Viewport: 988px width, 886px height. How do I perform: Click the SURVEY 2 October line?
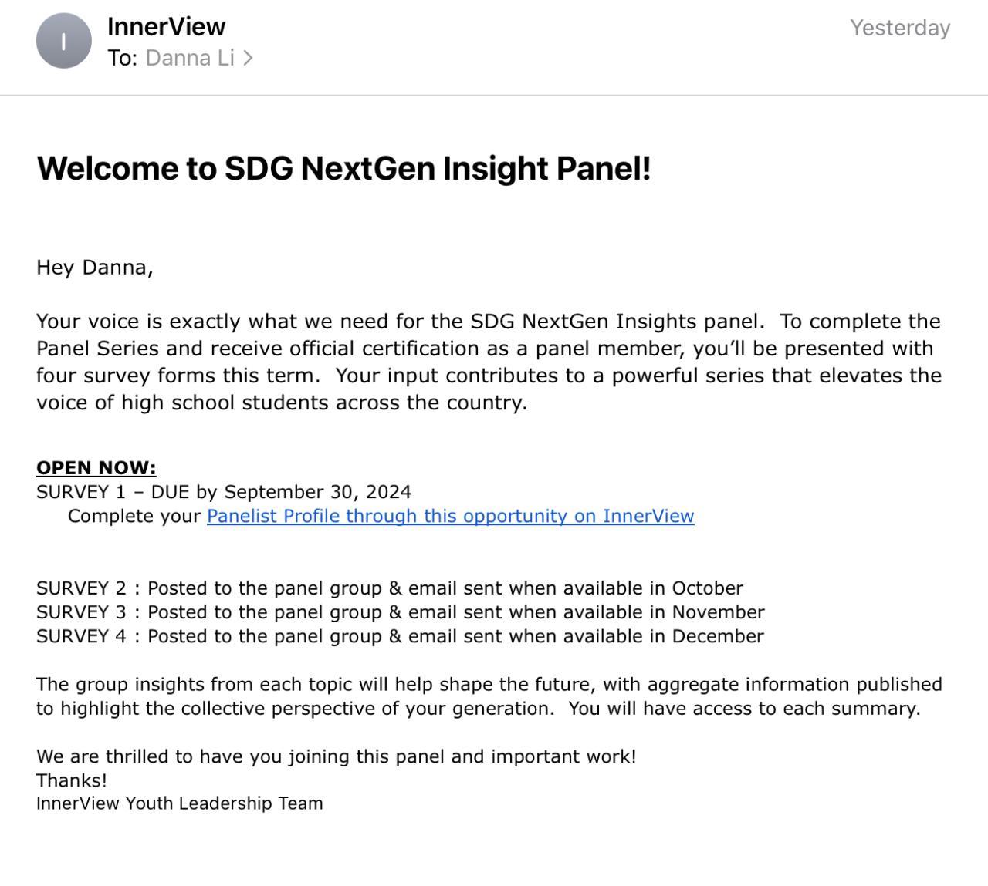coord(389,588)
